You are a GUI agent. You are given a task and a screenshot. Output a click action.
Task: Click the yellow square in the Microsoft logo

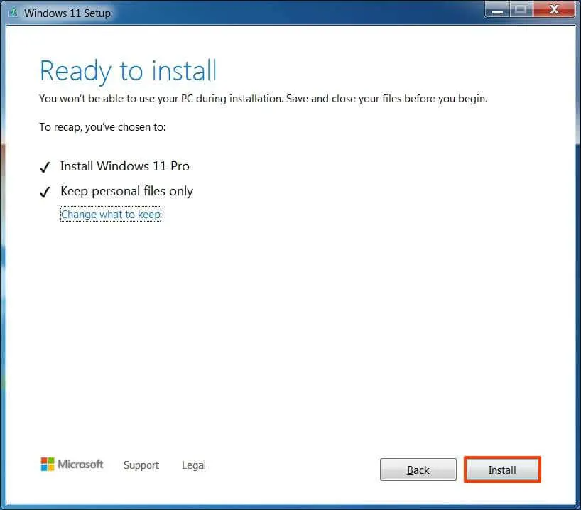(50, 467)
